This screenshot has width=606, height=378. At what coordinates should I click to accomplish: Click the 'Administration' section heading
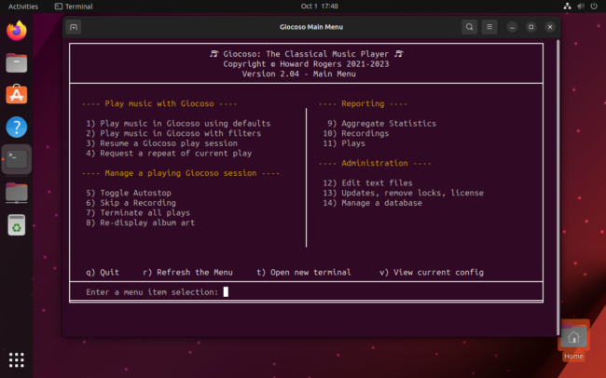[375, 163]
